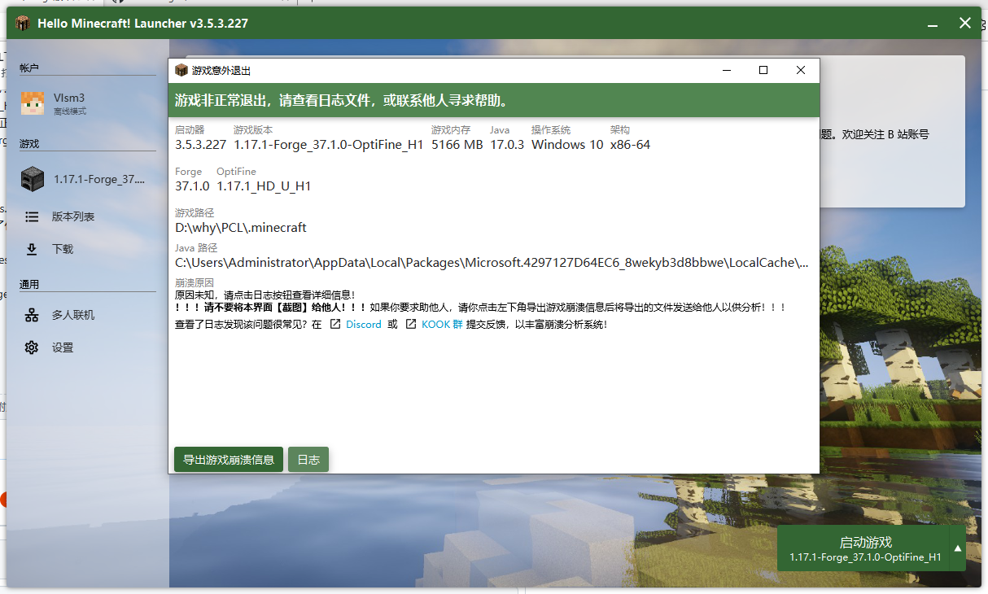Click the Vlsm3 离线模式 account entry
The image size is (988, 594).
click(73, 103)
